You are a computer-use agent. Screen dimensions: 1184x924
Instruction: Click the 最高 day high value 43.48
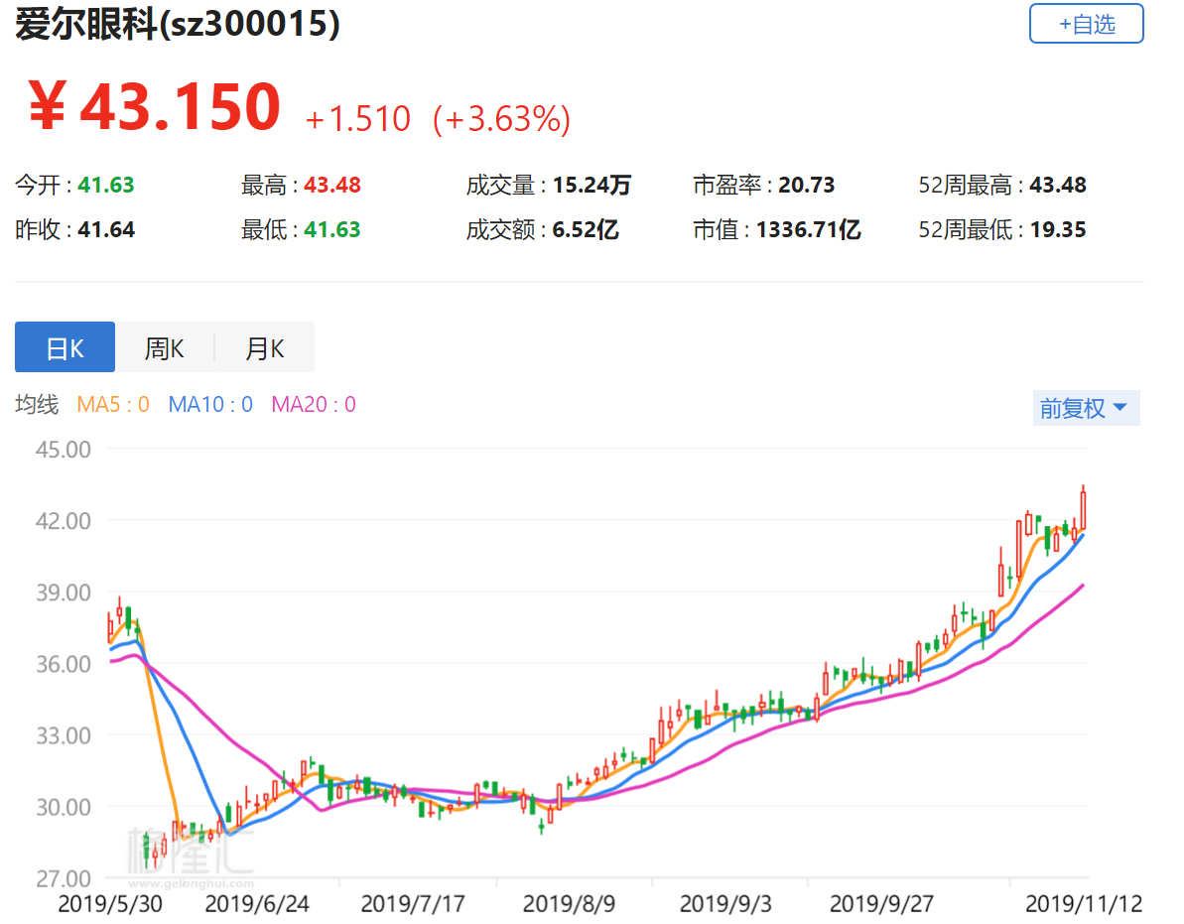[x=332, y=185]
